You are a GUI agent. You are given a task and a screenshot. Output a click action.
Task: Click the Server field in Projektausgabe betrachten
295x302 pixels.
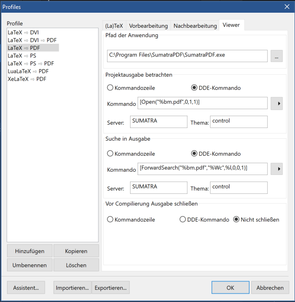tap(159, 121)
